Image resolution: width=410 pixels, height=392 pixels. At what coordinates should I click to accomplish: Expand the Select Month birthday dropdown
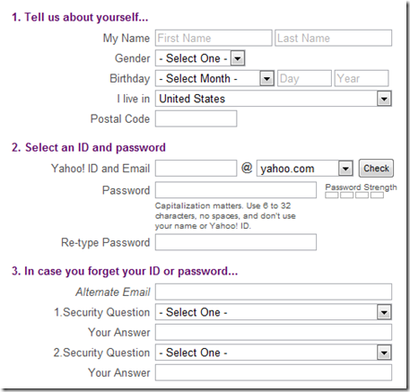214,79
